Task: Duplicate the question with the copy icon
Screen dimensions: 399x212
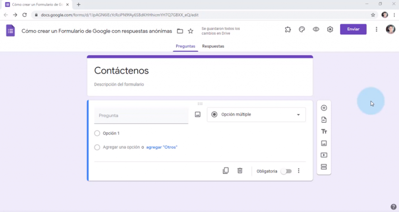Action: pyautogui.click(x=226, y=171)
